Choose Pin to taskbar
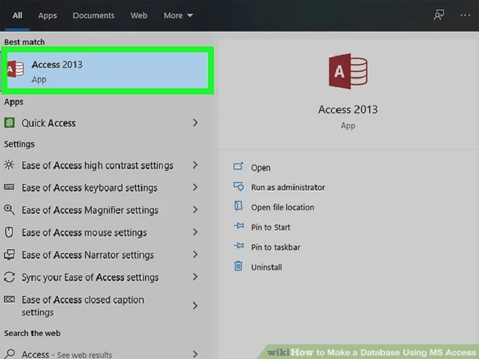The width and height of the screenshot is (479, 359). point(275,247)
